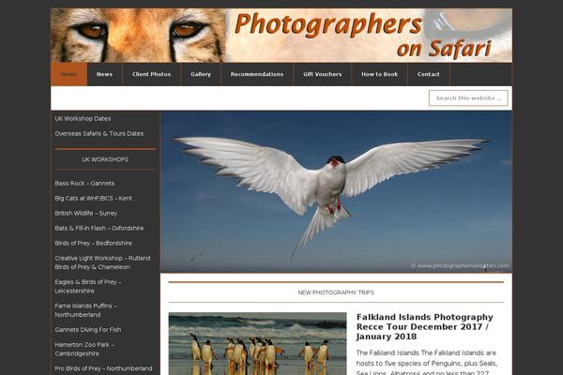Click the UK WORKSHOPS sidebar heading

pyautogui.click(x=105, y=159)
